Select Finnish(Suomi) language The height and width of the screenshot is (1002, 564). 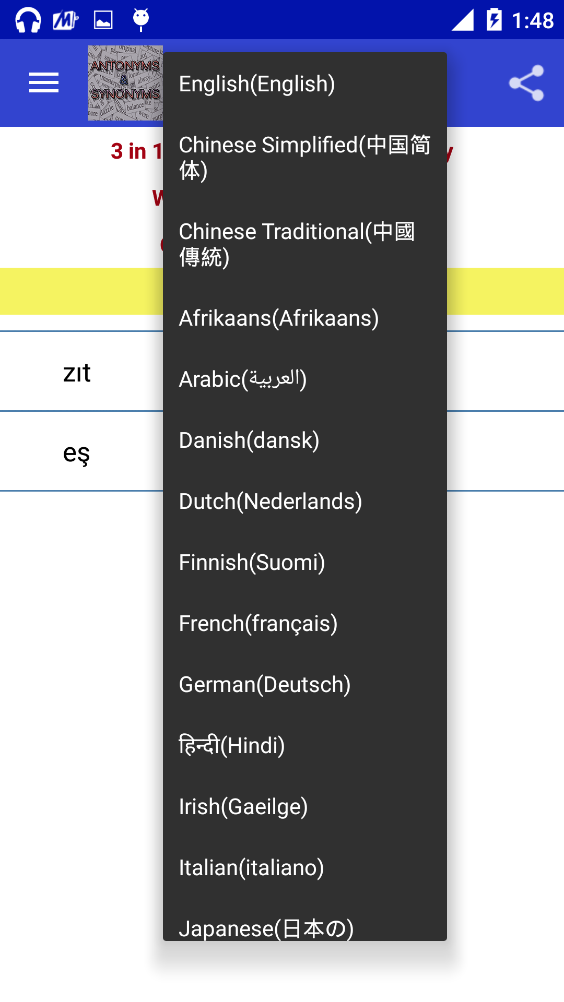click(x=305, y=562)
